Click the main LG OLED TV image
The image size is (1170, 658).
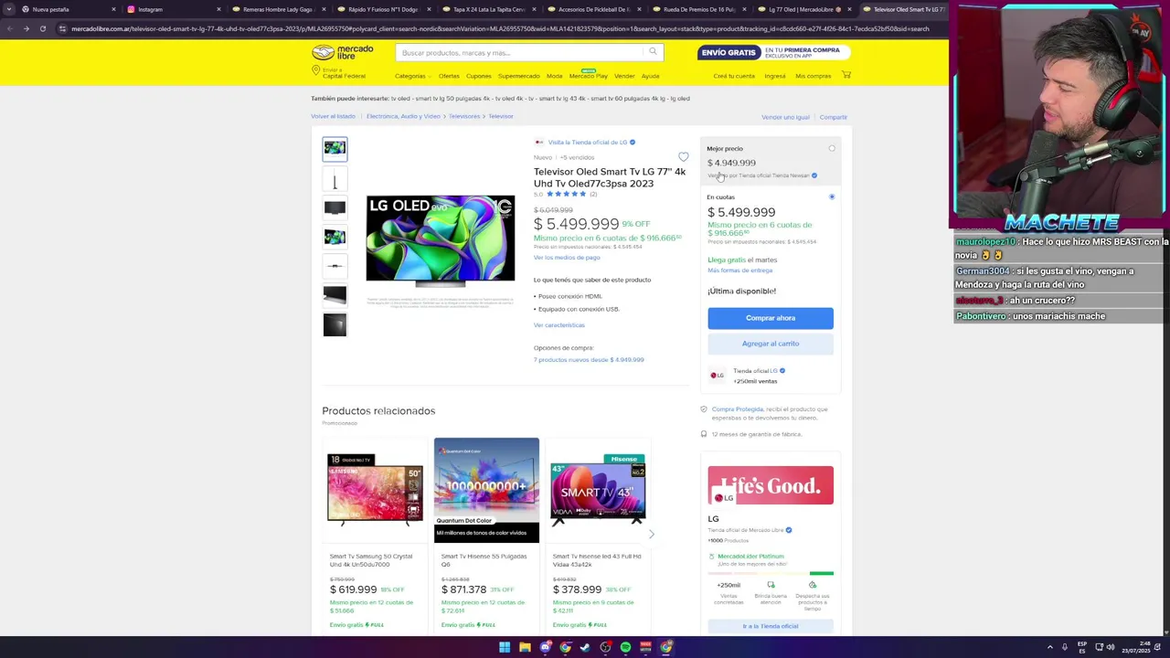coord(441,239)
